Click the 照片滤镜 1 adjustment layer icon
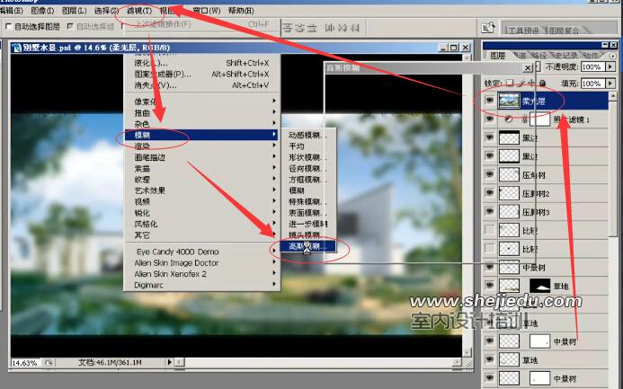This screenshot has height=389, width=623. pyautogui.click(x=509, y=119)
